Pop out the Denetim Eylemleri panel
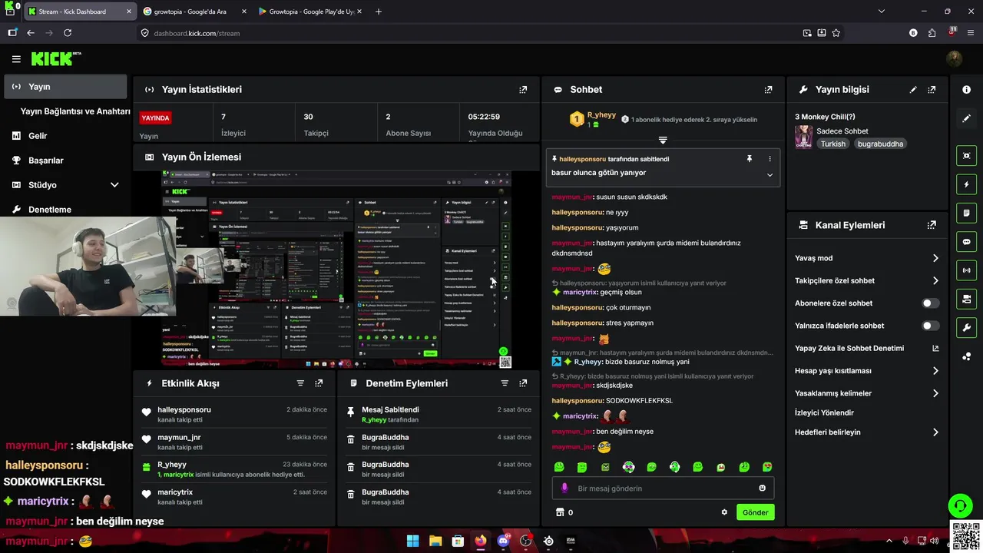 click(523, 383)
